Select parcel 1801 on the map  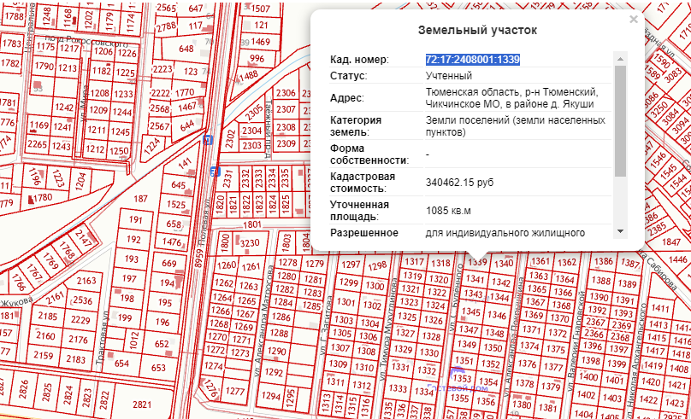coord(252,224)
